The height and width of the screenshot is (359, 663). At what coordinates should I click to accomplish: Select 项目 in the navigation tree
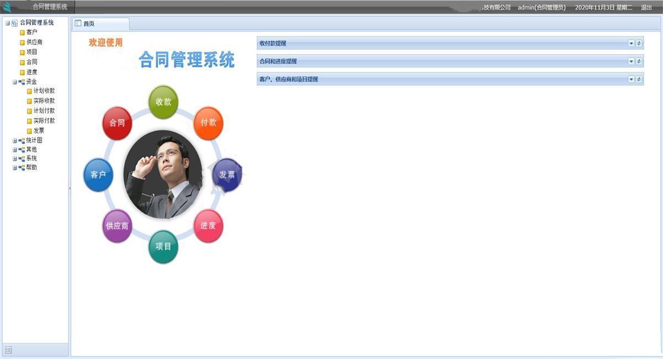click(32, 52)
